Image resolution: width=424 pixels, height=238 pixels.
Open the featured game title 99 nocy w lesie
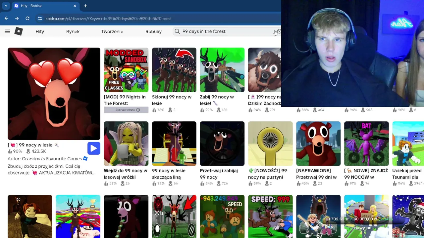[33, 145]
